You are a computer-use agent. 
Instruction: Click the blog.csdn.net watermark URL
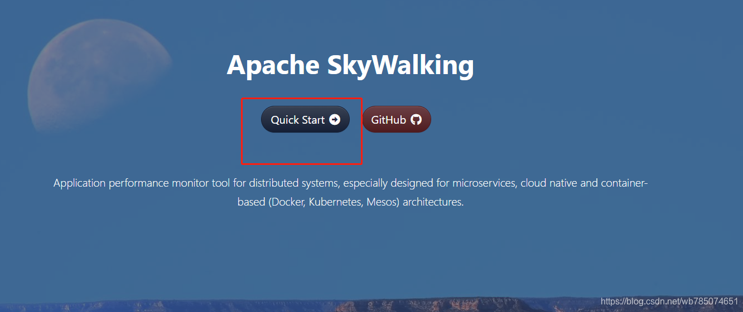(x=669, y=301)
